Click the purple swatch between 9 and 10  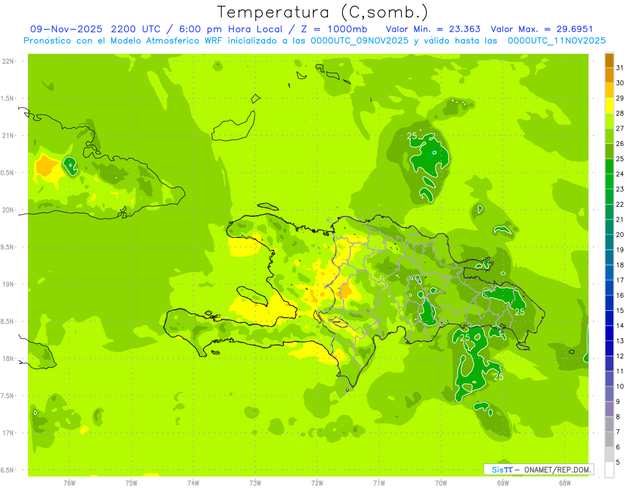pyautogui.click(x=609, y=394)
